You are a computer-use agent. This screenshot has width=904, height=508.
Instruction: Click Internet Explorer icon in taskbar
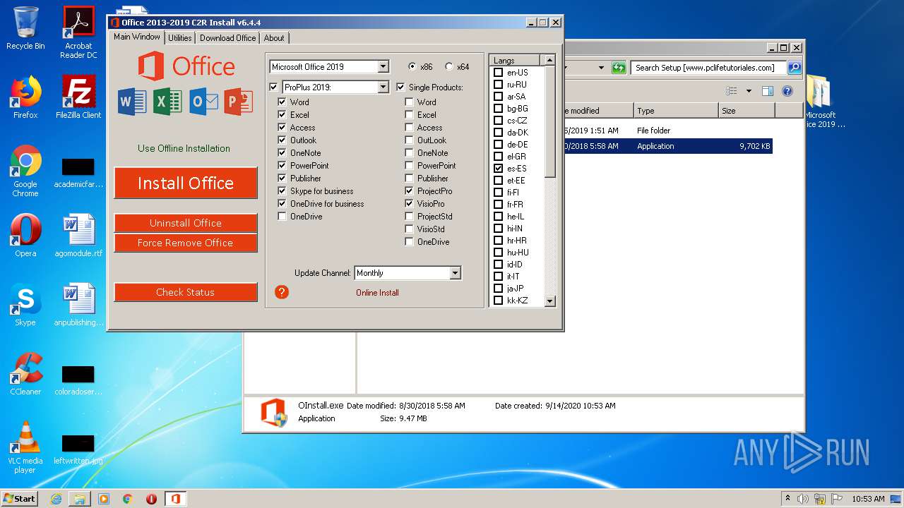(56, 499)
